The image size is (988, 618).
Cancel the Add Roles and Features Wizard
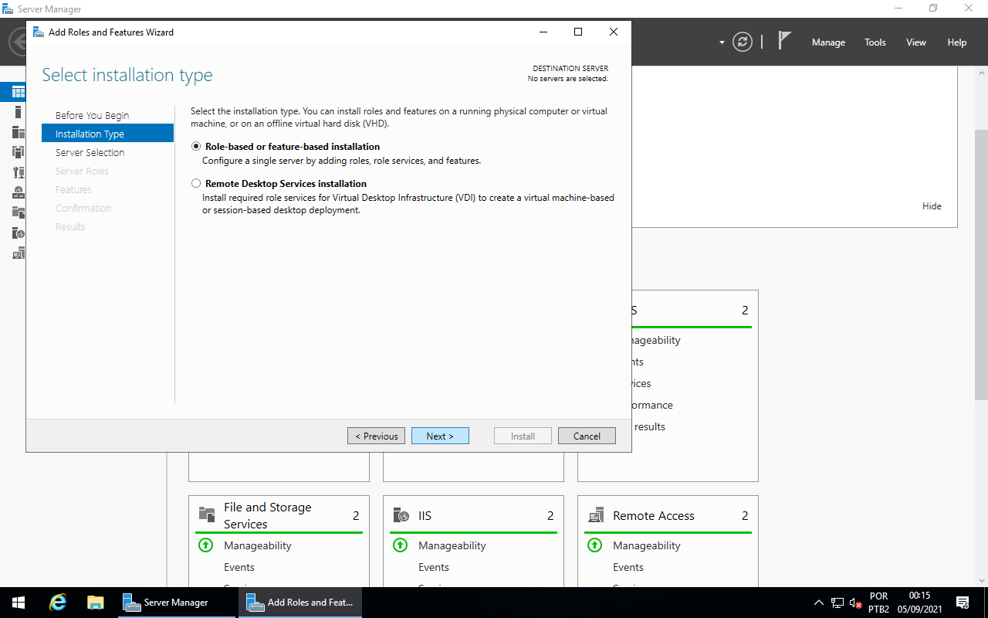click(587, 435)
